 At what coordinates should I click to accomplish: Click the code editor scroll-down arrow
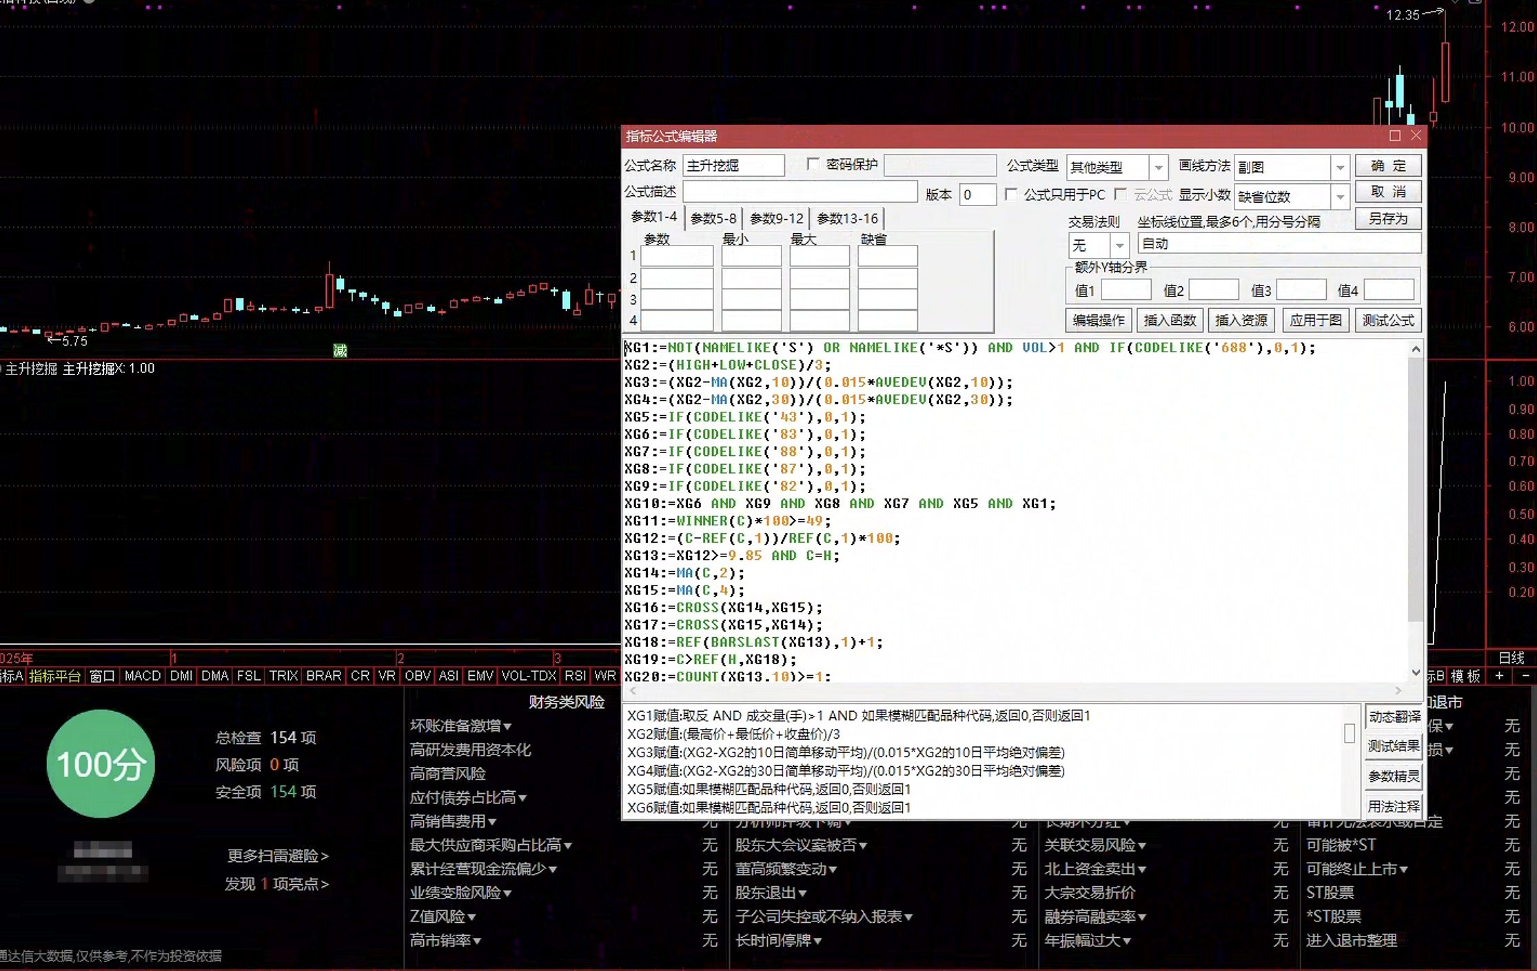1416,672
